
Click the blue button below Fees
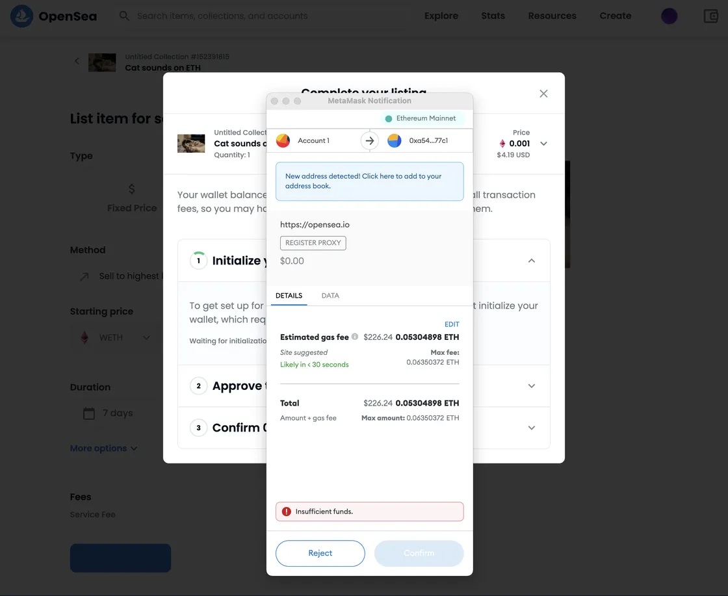(x=120, y=558)
